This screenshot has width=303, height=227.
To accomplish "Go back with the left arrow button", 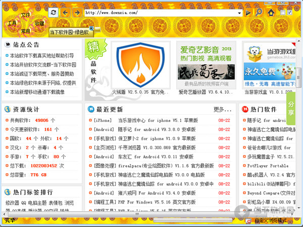I will (66, 12).
